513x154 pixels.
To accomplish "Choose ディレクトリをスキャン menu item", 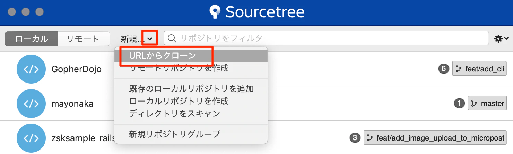I will [x=191, y=113].
